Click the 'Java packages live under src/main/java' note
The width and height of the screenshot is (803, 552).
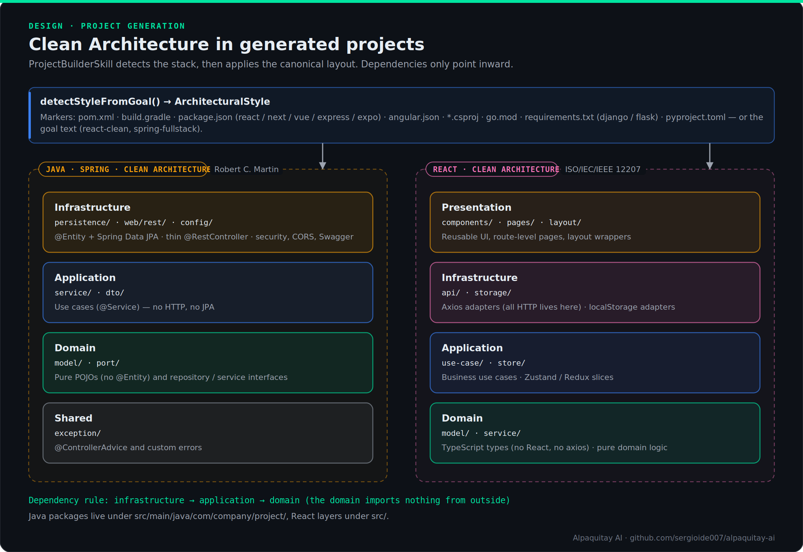click(209, 516)
